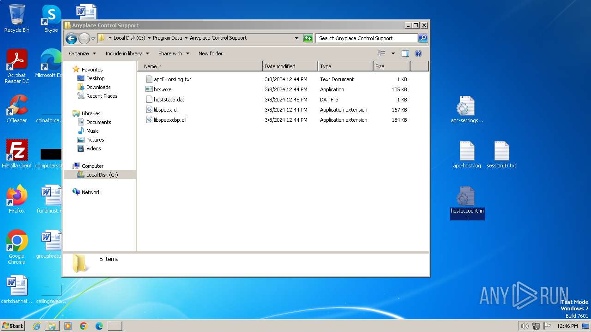Select fundmust Word document on desktop
The image size is (591, 332).
[49, 199]
